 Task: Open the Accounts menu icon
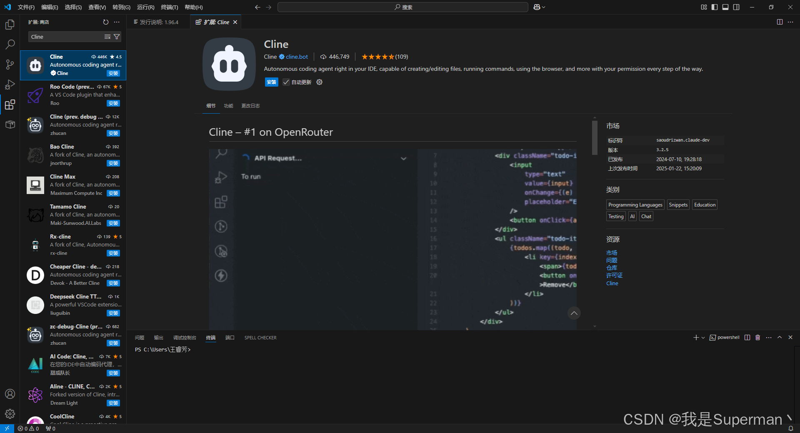pyautogui.click(x=10, y=394)
